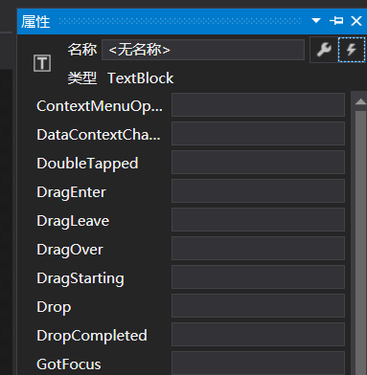
Task: Click the DataContextCha... handler field
Action: pos(258,134)
